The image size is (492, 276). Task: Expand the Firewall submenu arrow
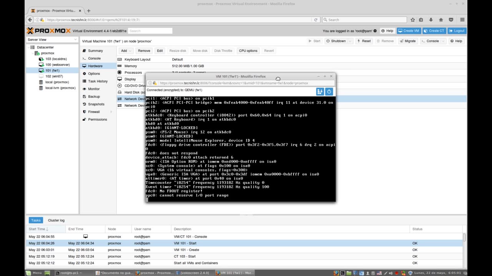(111, 112)
